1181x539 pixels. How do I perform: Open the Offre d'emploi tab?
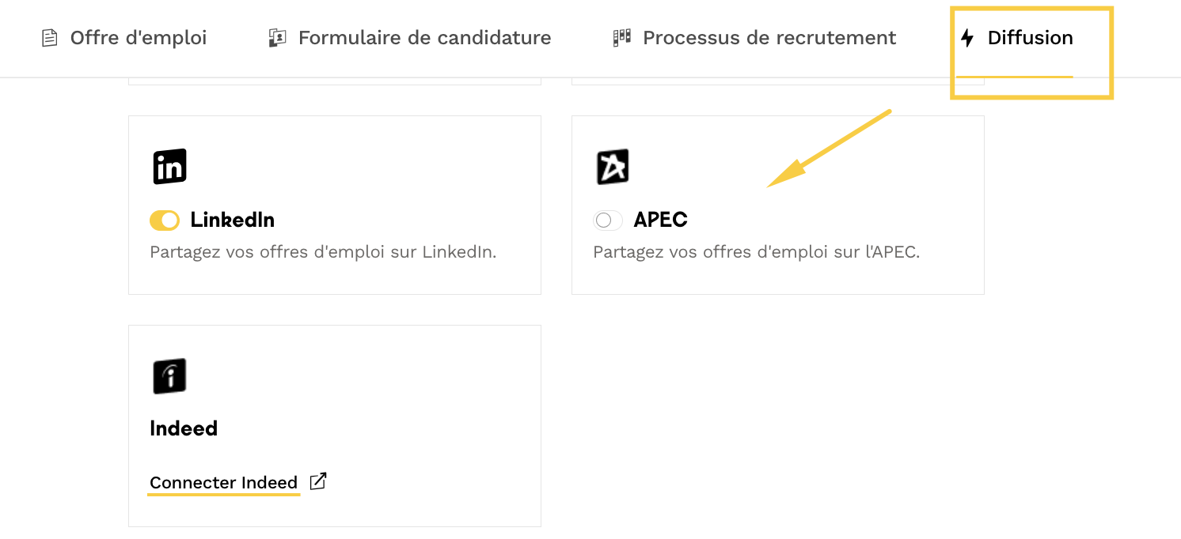[138, 38]
